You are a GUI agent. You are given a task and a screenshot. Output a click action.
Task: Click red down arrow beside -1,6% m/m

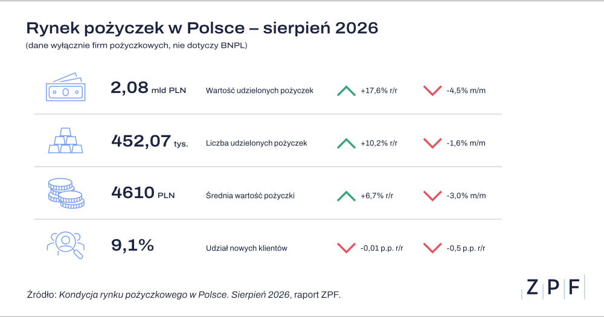click(432, 143)
